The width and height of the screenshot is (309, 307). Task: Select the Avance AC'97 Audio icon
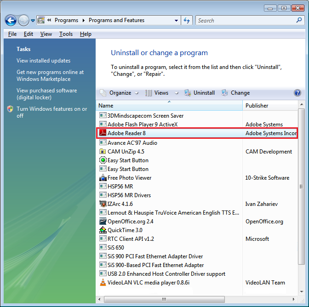[103, 142]
